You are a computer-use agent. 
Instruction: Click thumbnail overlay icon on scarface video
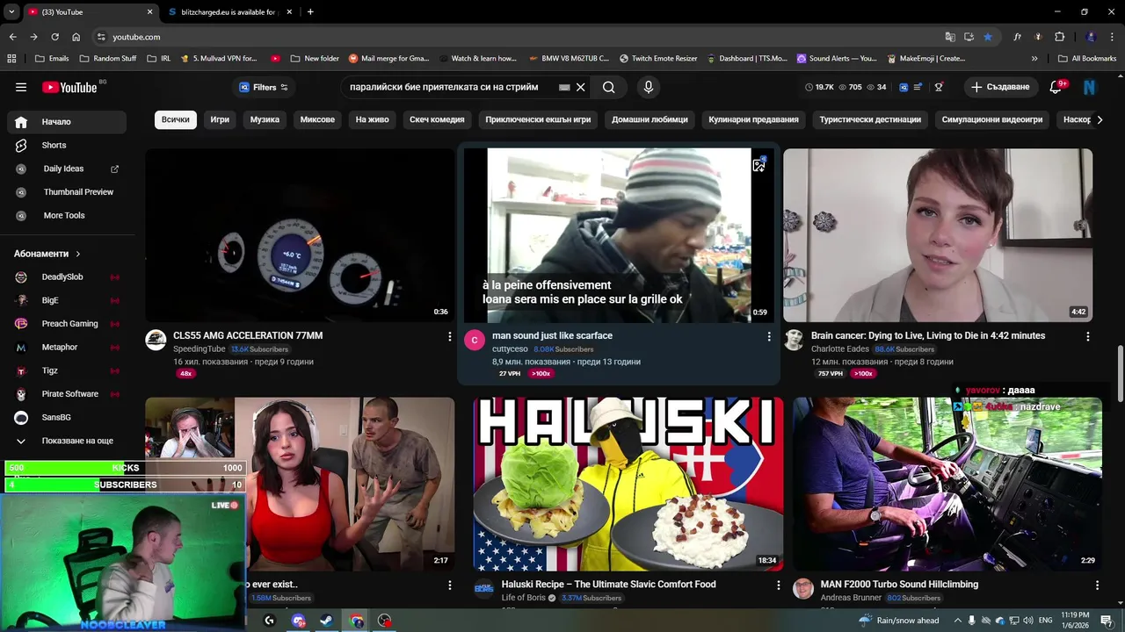(x=758, y=165)
